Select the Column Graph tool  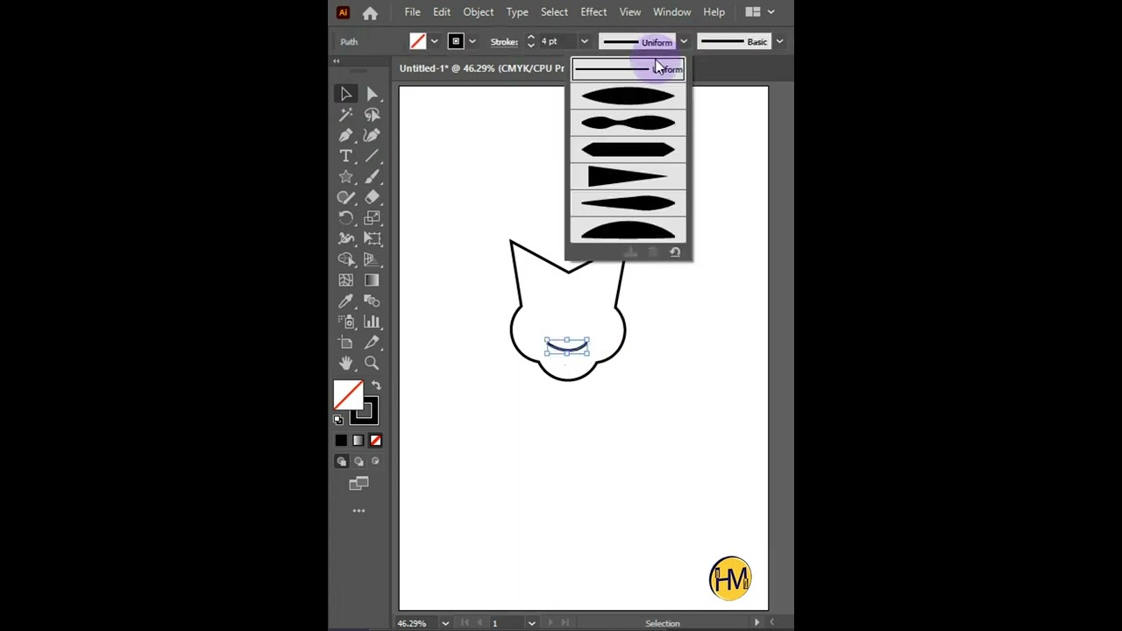click(x=372, y=322)
